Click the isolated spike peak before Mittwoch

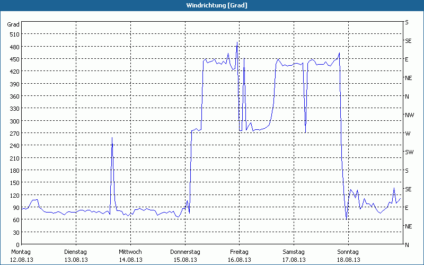[x=112, y=138]
